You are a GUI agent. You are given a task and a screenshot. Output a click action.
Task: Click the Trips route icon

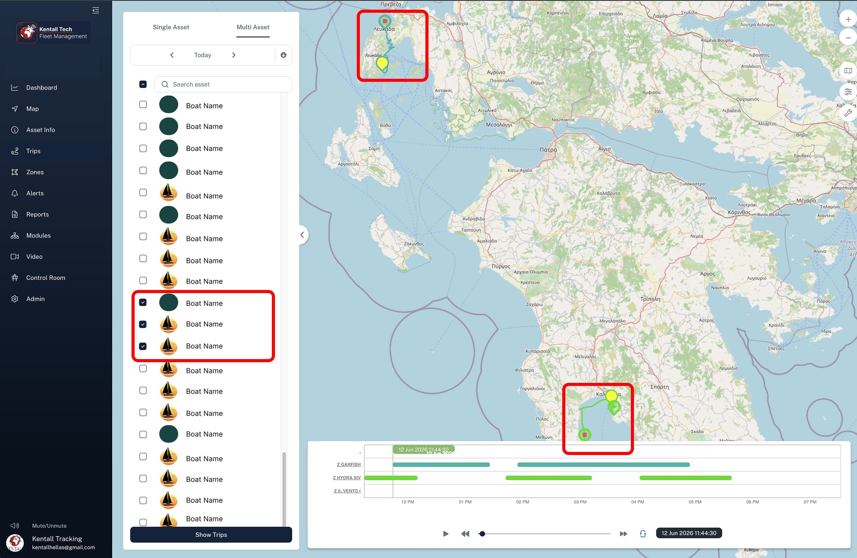click(15, 151)
